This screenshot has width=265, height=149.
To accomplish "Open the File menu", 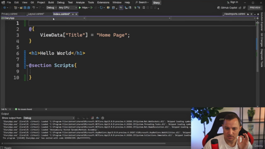I will (x=9, y=2).
